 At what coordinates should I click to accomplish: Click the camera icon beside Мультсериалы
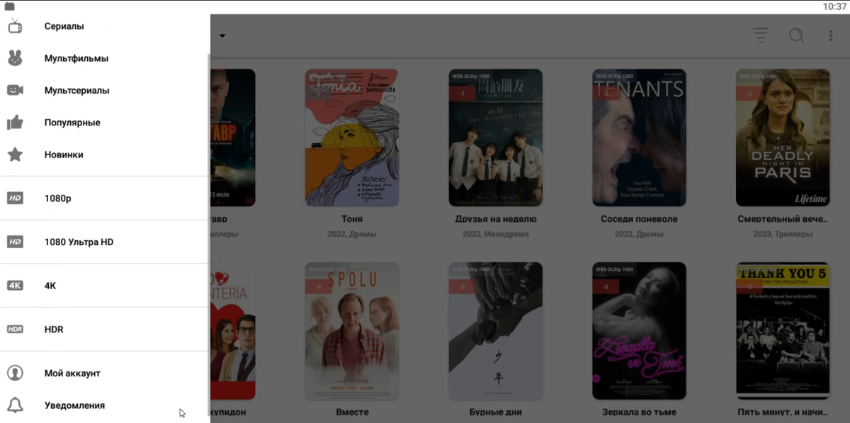click(x=15, y=90)
